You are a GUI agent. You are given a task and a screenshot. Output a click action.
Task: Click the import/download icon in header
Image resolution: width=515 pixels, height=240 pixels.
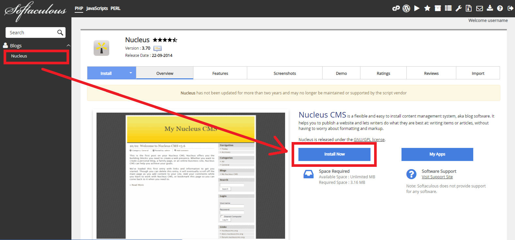[x=490, y=8]
